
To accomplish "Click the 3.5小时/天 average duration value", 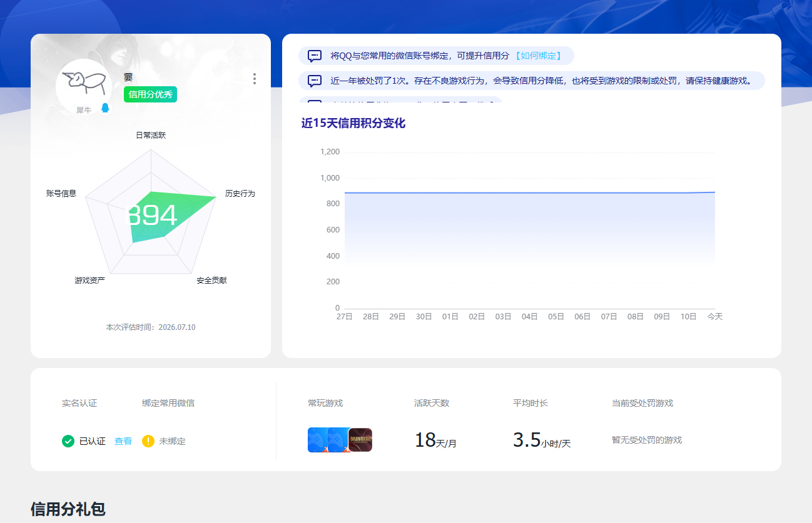I will pos(542,441).
